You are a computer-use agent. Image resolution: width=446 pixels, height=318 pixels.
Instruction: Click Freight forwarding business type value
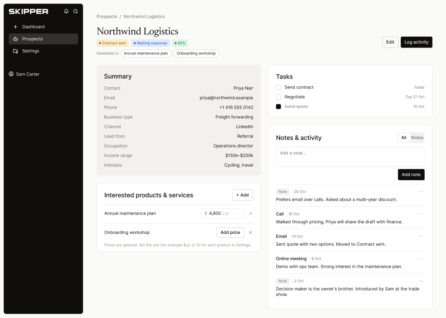[x=234, y=117]
